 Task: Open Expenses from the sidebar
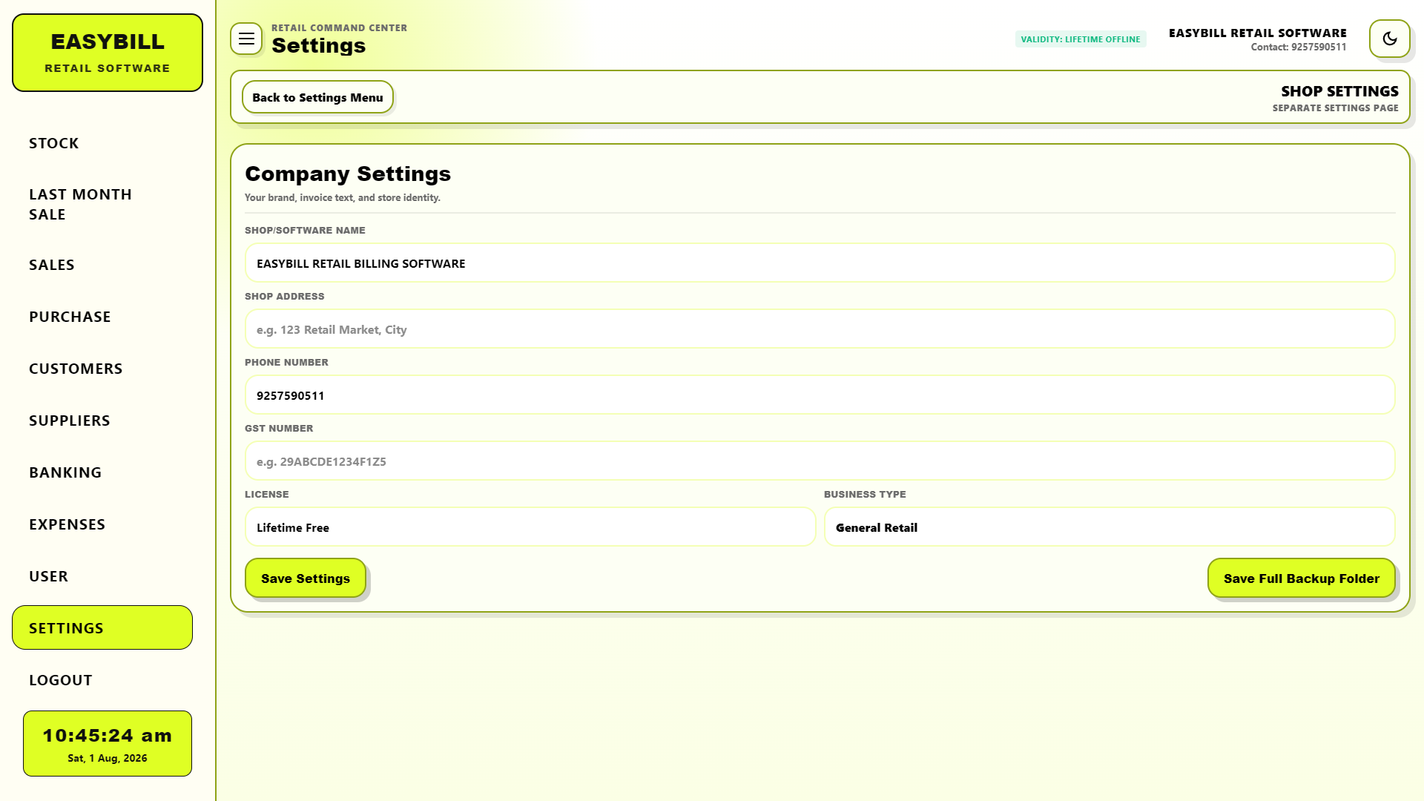coord(102,524)
